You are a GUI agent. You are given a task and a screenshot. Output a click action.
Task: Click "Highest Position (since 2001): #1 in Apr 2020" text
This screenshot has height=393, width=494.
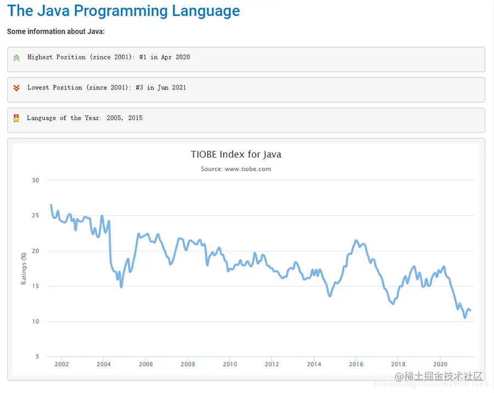pos(109,57)
